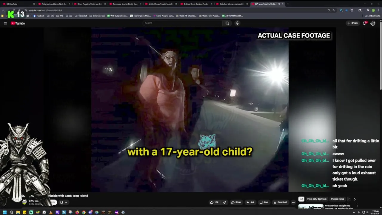Open Saints Preserve Us bookmark
Image resolution: width=382 pixels, height=215 pixels.
tap(164, 16)
